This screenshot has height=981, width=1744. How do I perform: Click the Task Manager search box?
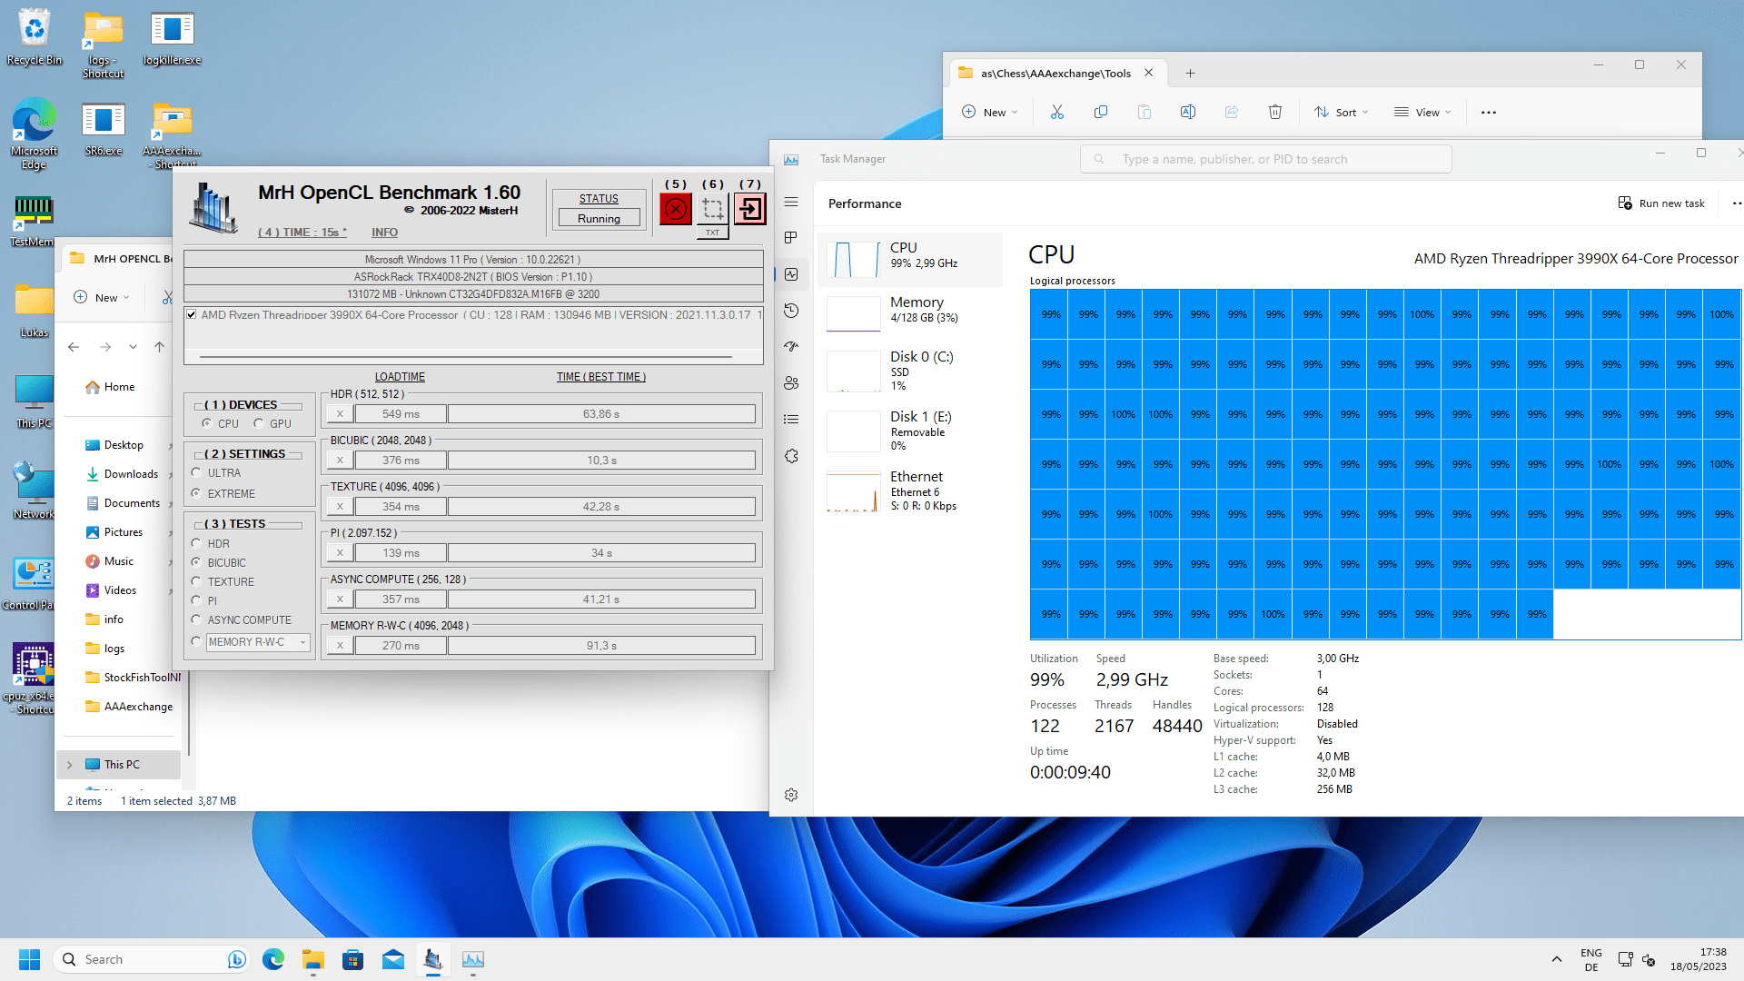[1265, 159]
